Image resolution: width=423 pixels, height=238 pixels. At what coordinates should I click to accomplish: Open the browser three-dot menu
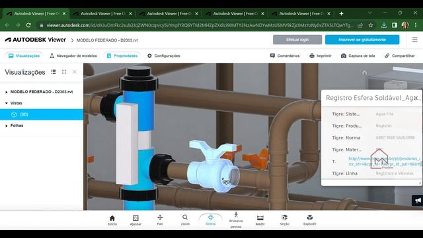416,25
